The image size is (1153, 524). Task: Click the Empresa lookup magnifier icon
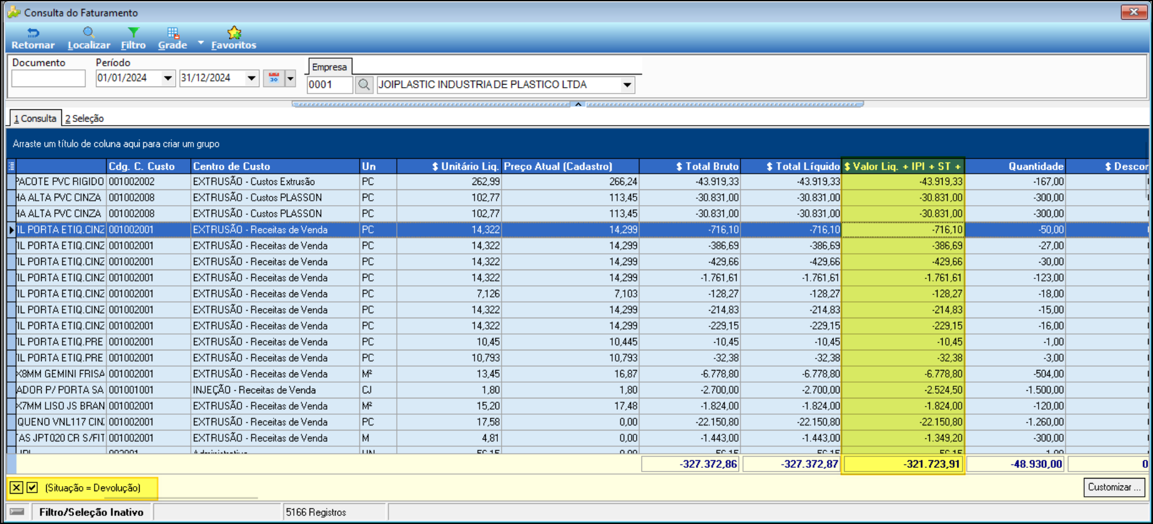[364, 85]
